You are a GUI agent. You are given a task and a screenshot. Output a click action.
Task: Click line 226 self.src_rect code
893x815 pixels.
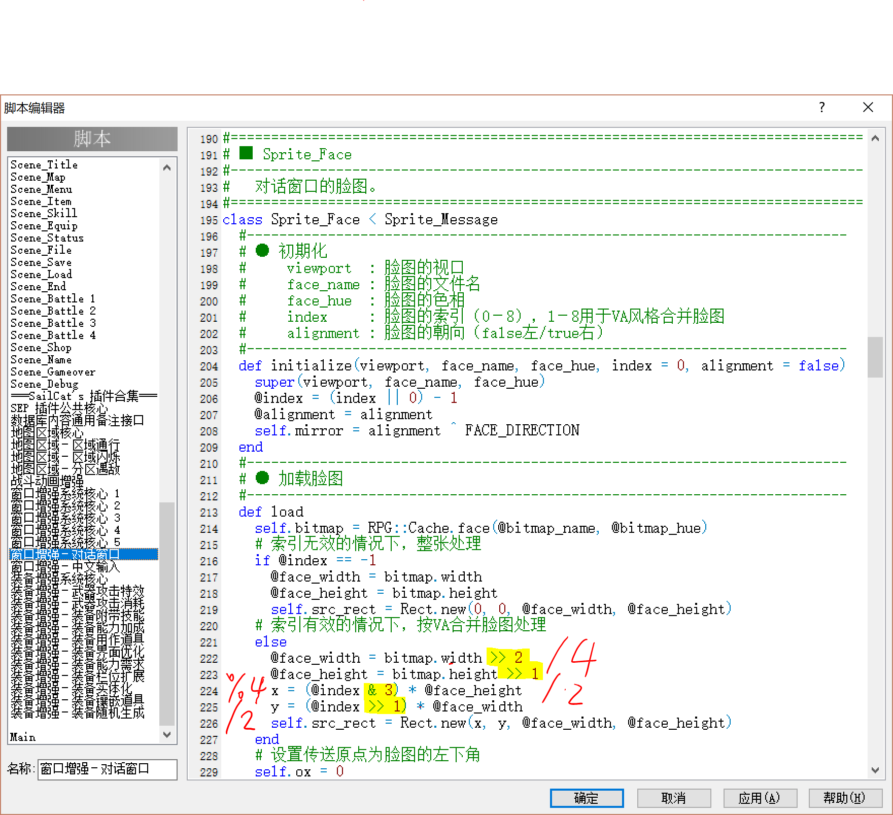[x=493, y=723]
